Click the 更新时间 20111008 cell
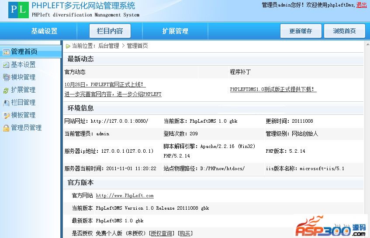 [289, 121]
